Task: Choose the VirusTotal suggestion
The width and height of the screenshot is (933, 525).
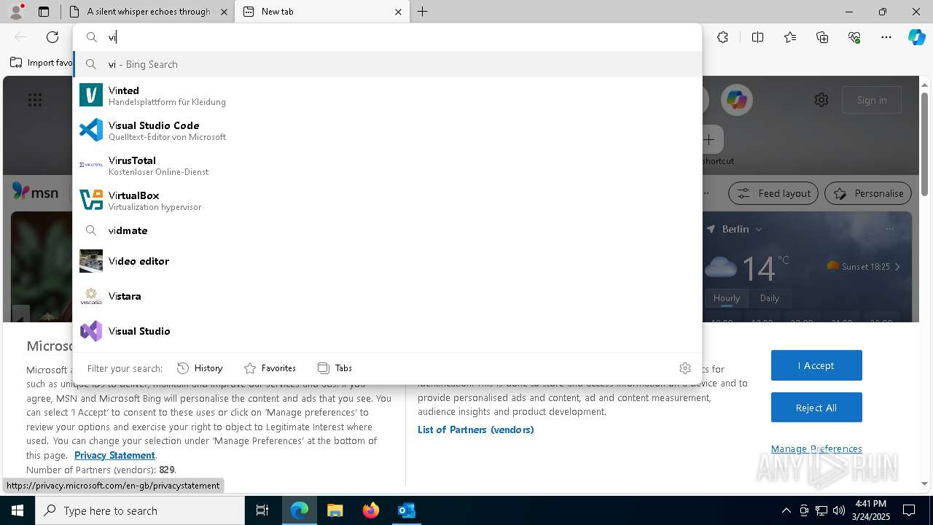Action: point(387,166)
